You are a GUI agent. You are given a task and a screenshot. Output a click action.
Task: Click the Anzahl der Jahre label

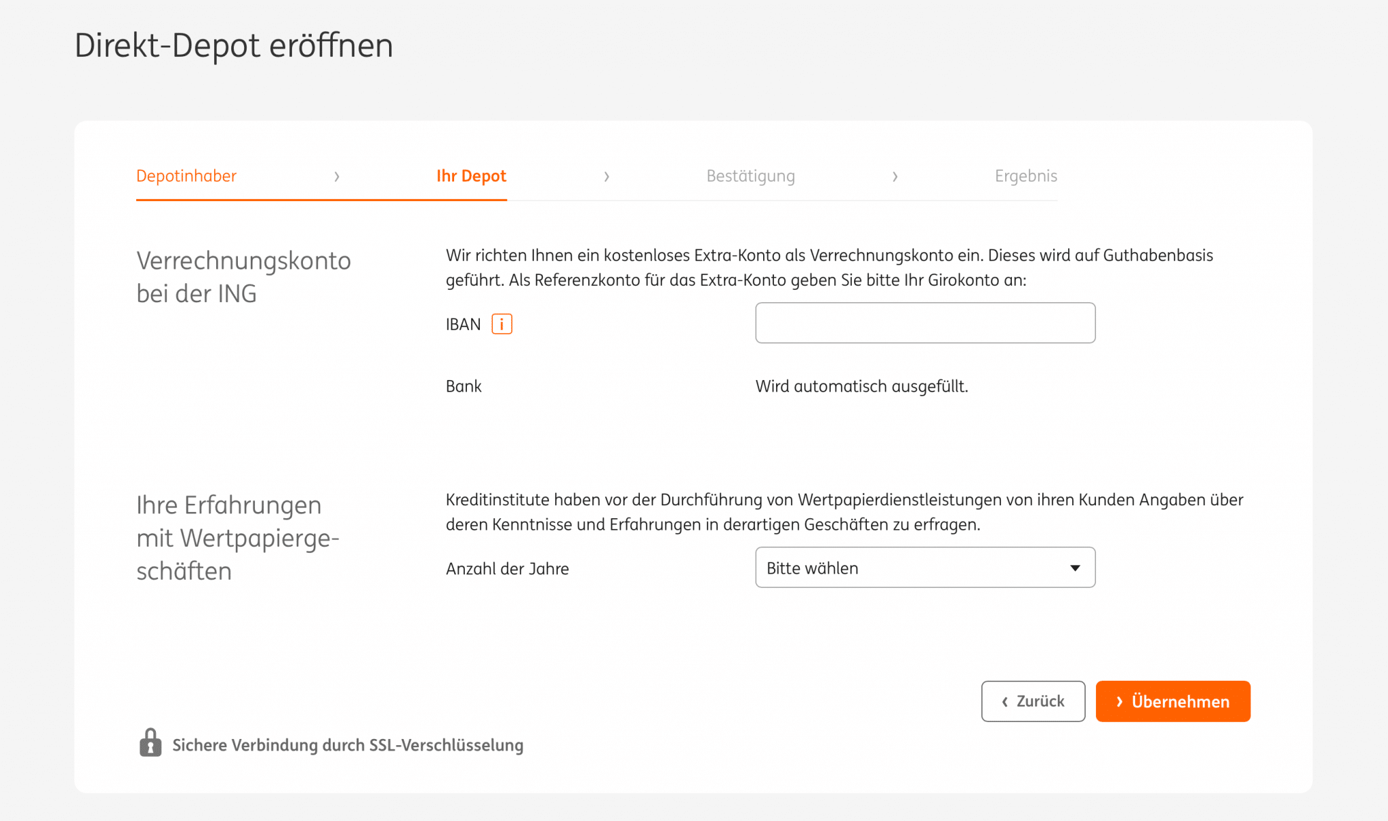(507, 569)
